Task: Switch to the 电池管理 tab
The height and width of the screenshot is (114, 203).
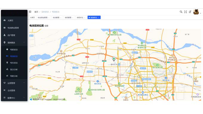Action: click(57, 18)
